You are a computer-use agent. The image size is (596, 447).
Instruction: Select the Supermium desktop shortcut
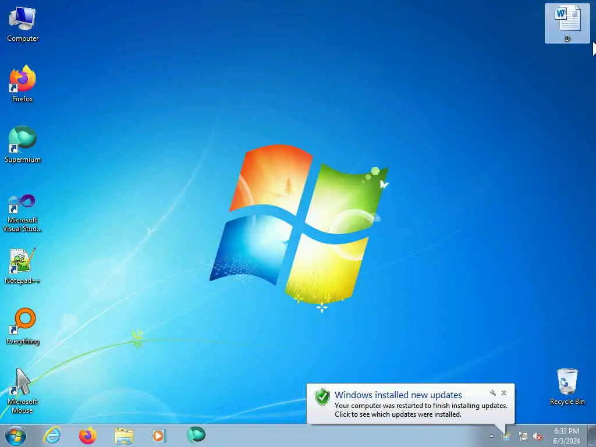tap(23, 144)
